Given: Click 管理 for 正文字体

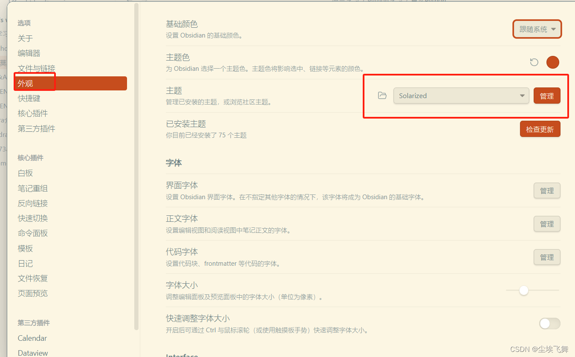Looking at the screenshot, I should coord(547,224).
